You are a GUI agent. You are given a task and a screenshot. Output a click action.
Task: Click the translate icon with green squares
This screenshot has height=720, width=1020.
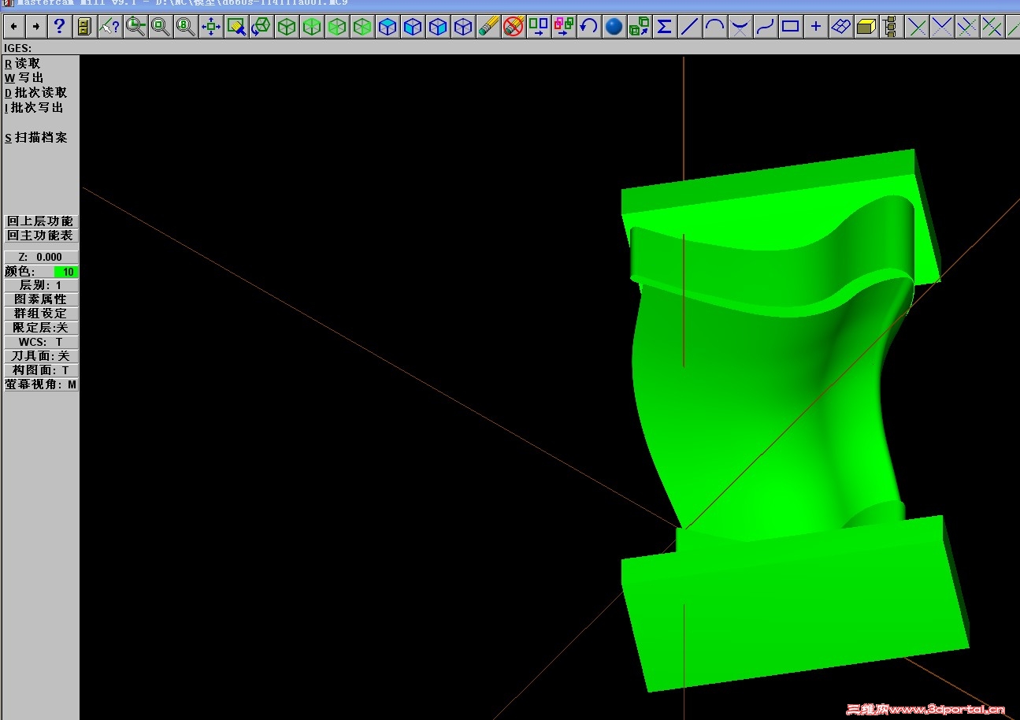[x=538, y=27]
